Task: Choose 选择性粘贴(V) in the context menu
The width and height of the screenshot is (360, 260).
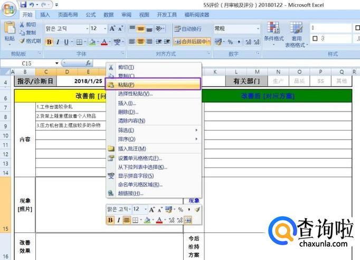Action: (154, 94)
